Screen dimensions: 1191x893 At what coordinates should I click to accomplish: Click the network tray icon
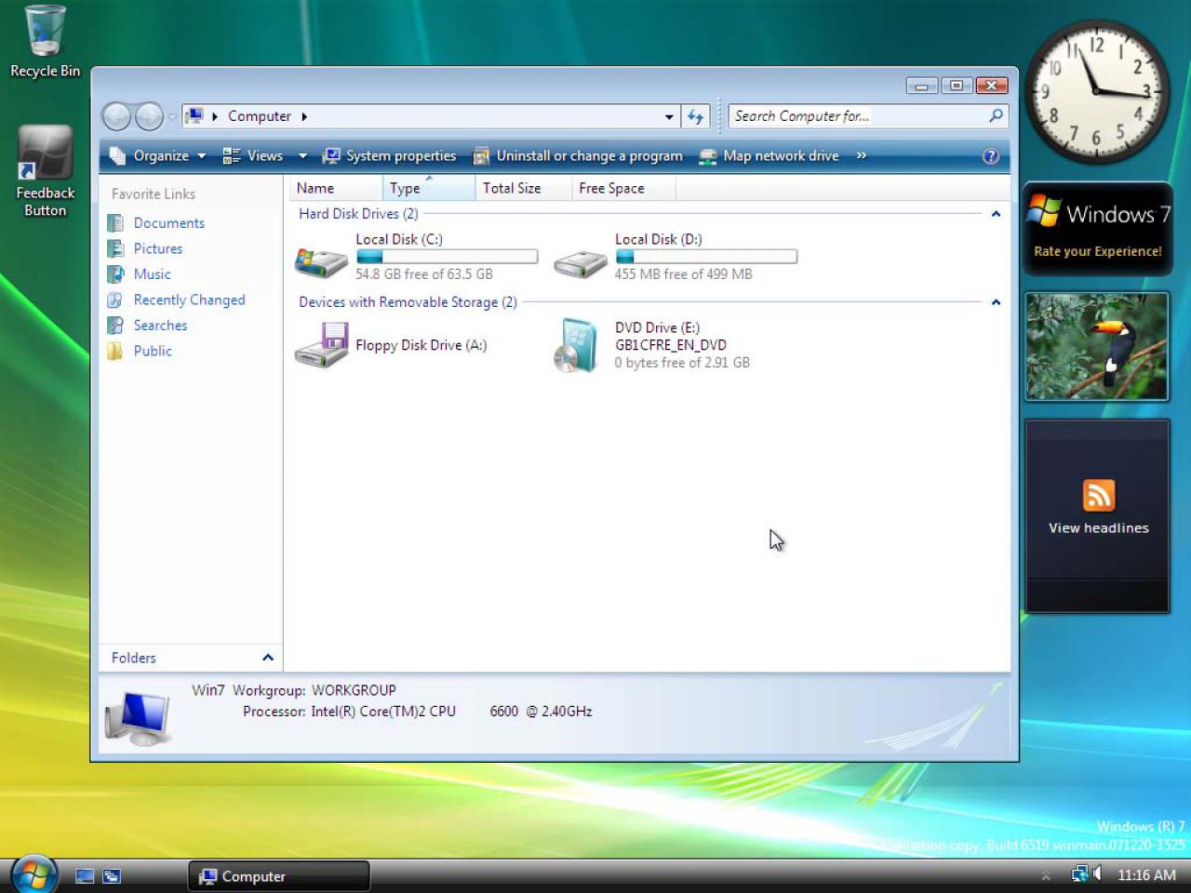click(x=1079, y=874)
